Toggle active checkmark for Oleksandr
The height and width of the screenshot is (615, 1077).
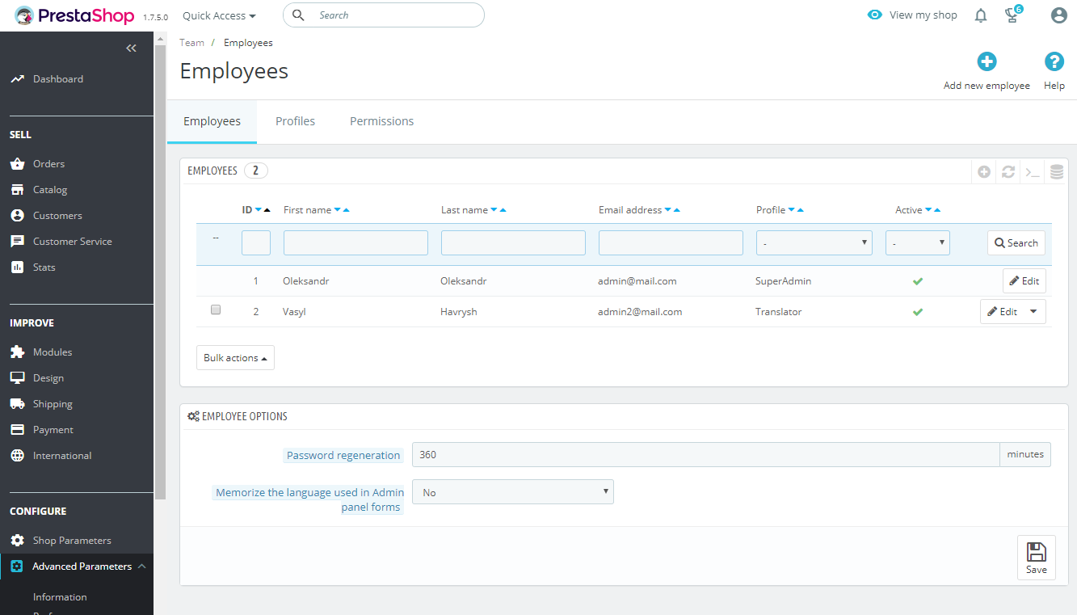(918, 281)
